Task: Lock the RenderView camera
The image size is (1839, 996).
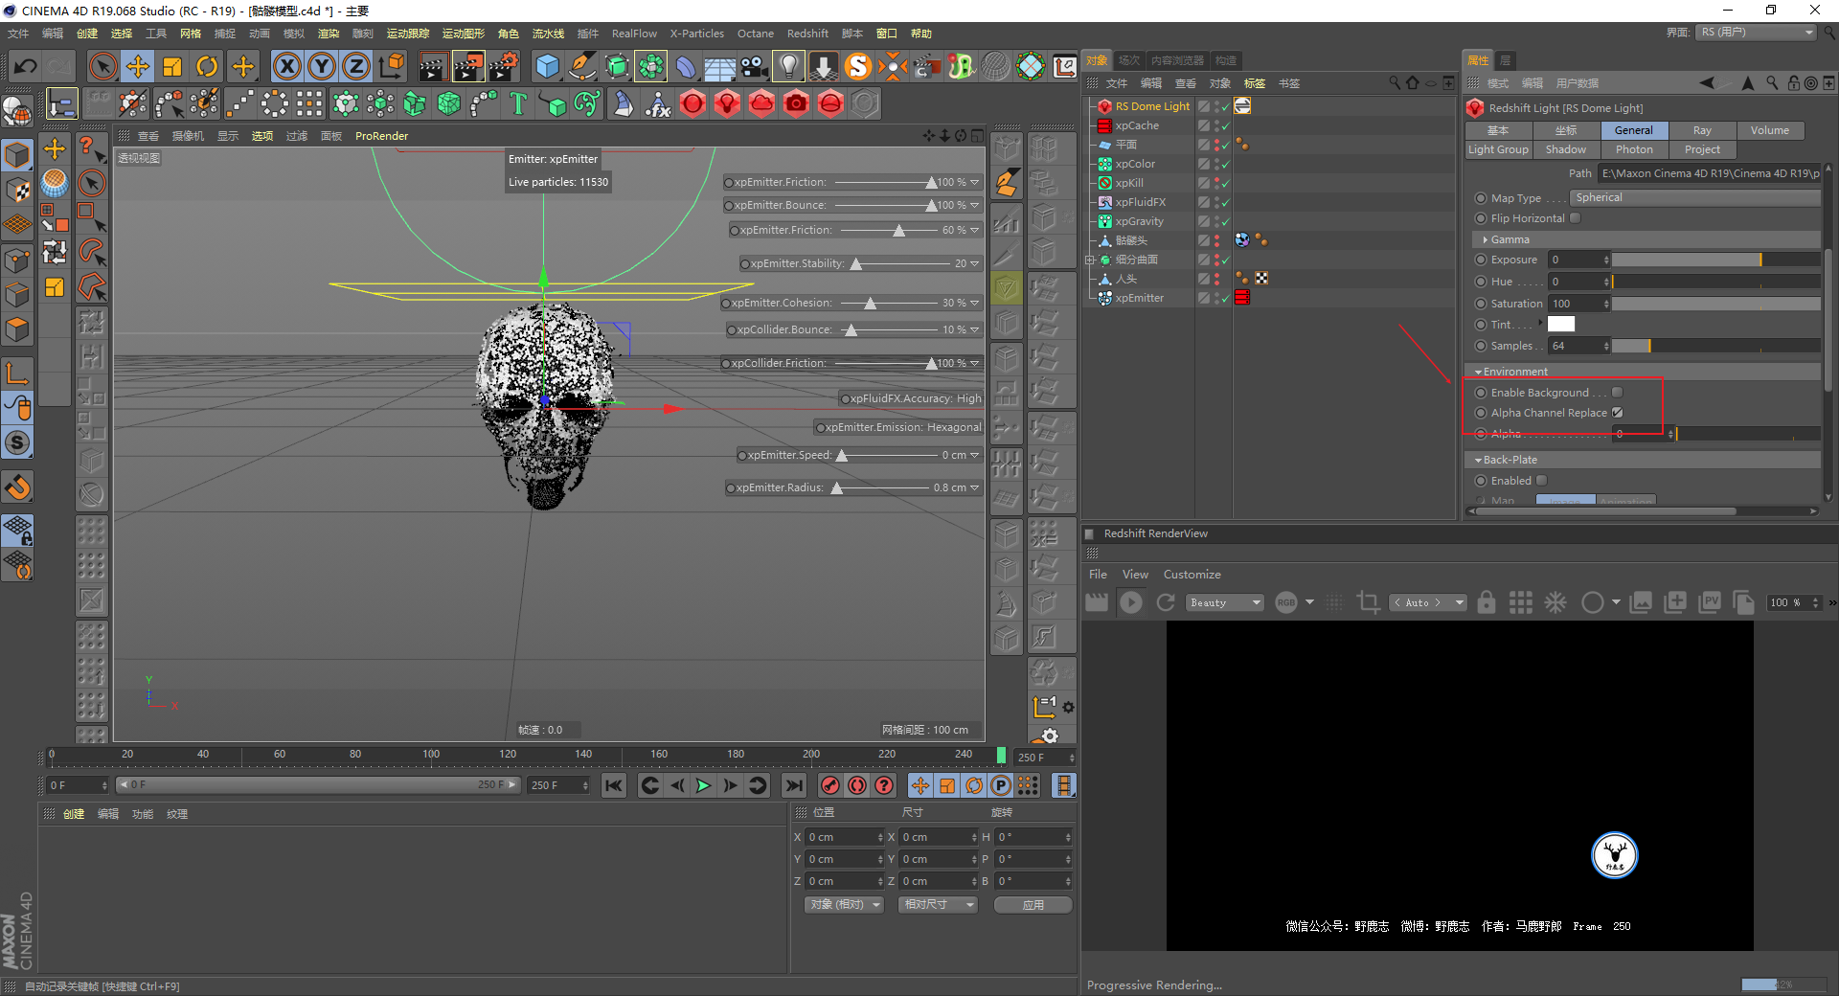Action: click(1487, 602)
